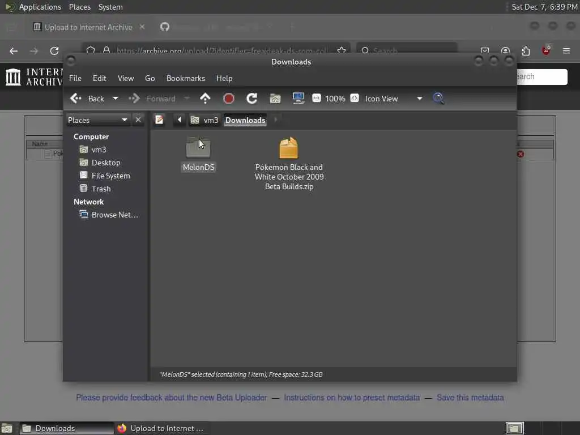Screen dimensions: 580x435
Task: Select vm3 in the Places sidebar
Action: pyautogui.click(x=93, y=150)
